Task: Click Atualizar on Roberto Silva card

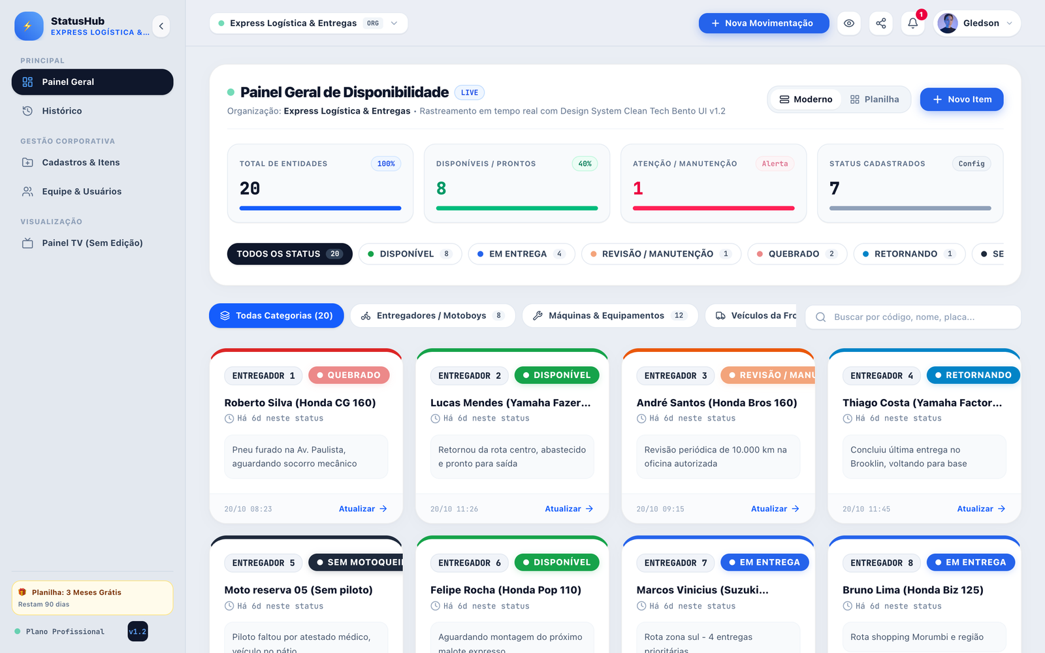Action: pos(363,509)
